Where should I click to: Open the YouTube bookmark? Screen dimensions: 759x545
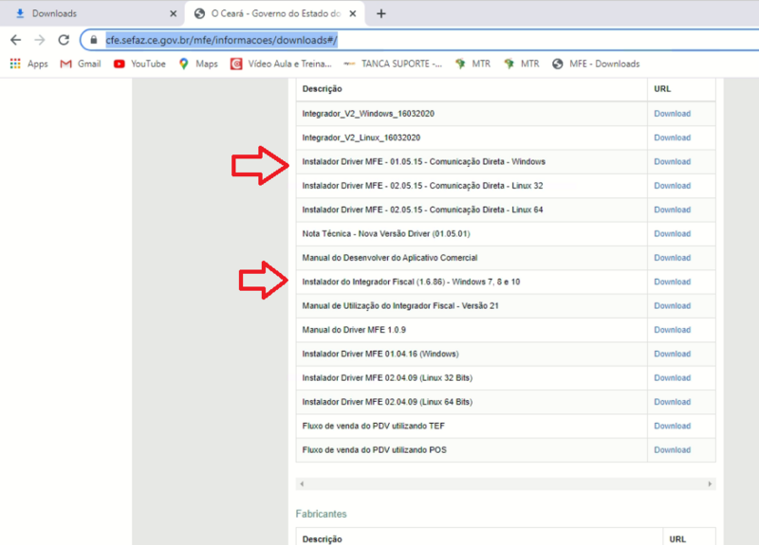click(139, 64)
